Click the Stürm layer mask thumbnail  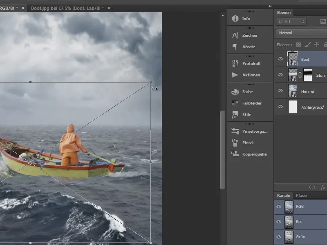click(308, 75)
